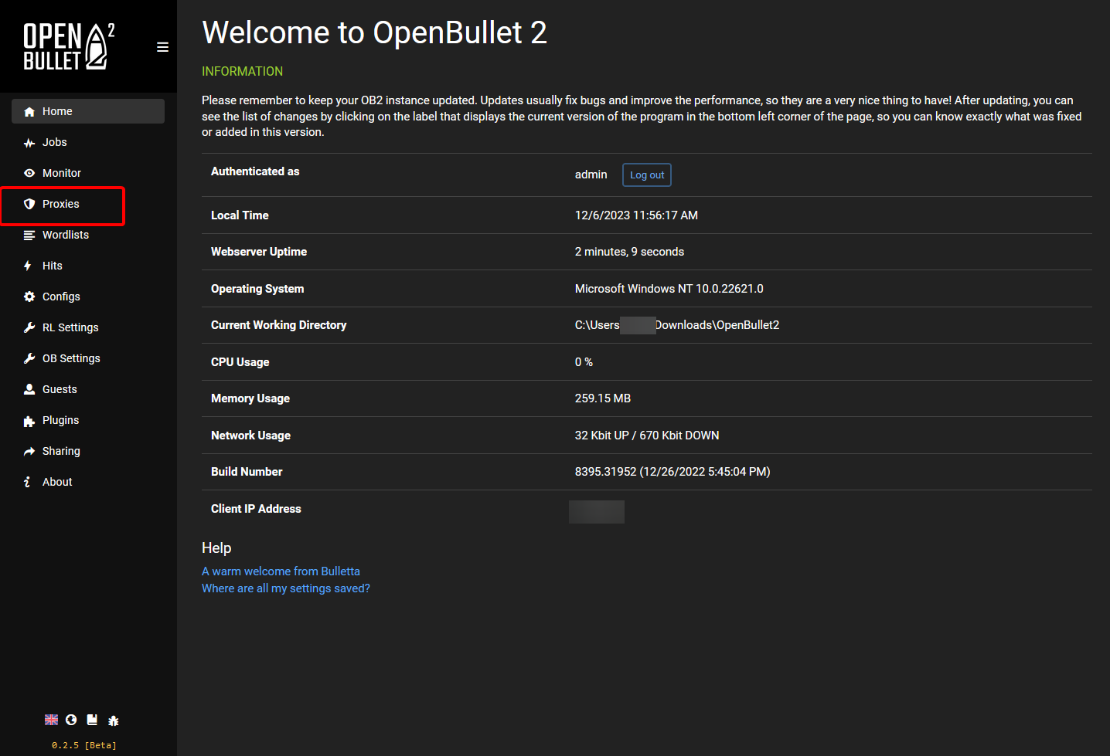Open the Wordlists section
The height and width of the screenshot is (756, 1110).
(88, 235)
